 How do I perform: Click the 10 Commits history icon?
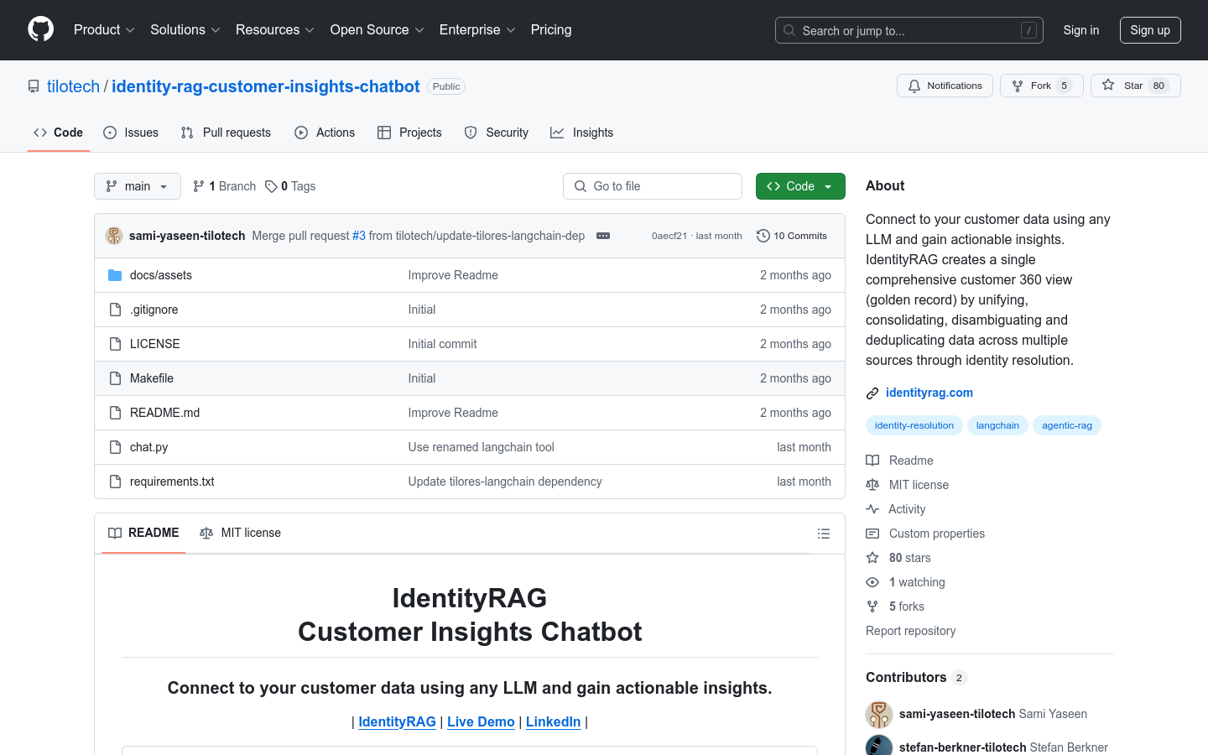pos(763,236)
